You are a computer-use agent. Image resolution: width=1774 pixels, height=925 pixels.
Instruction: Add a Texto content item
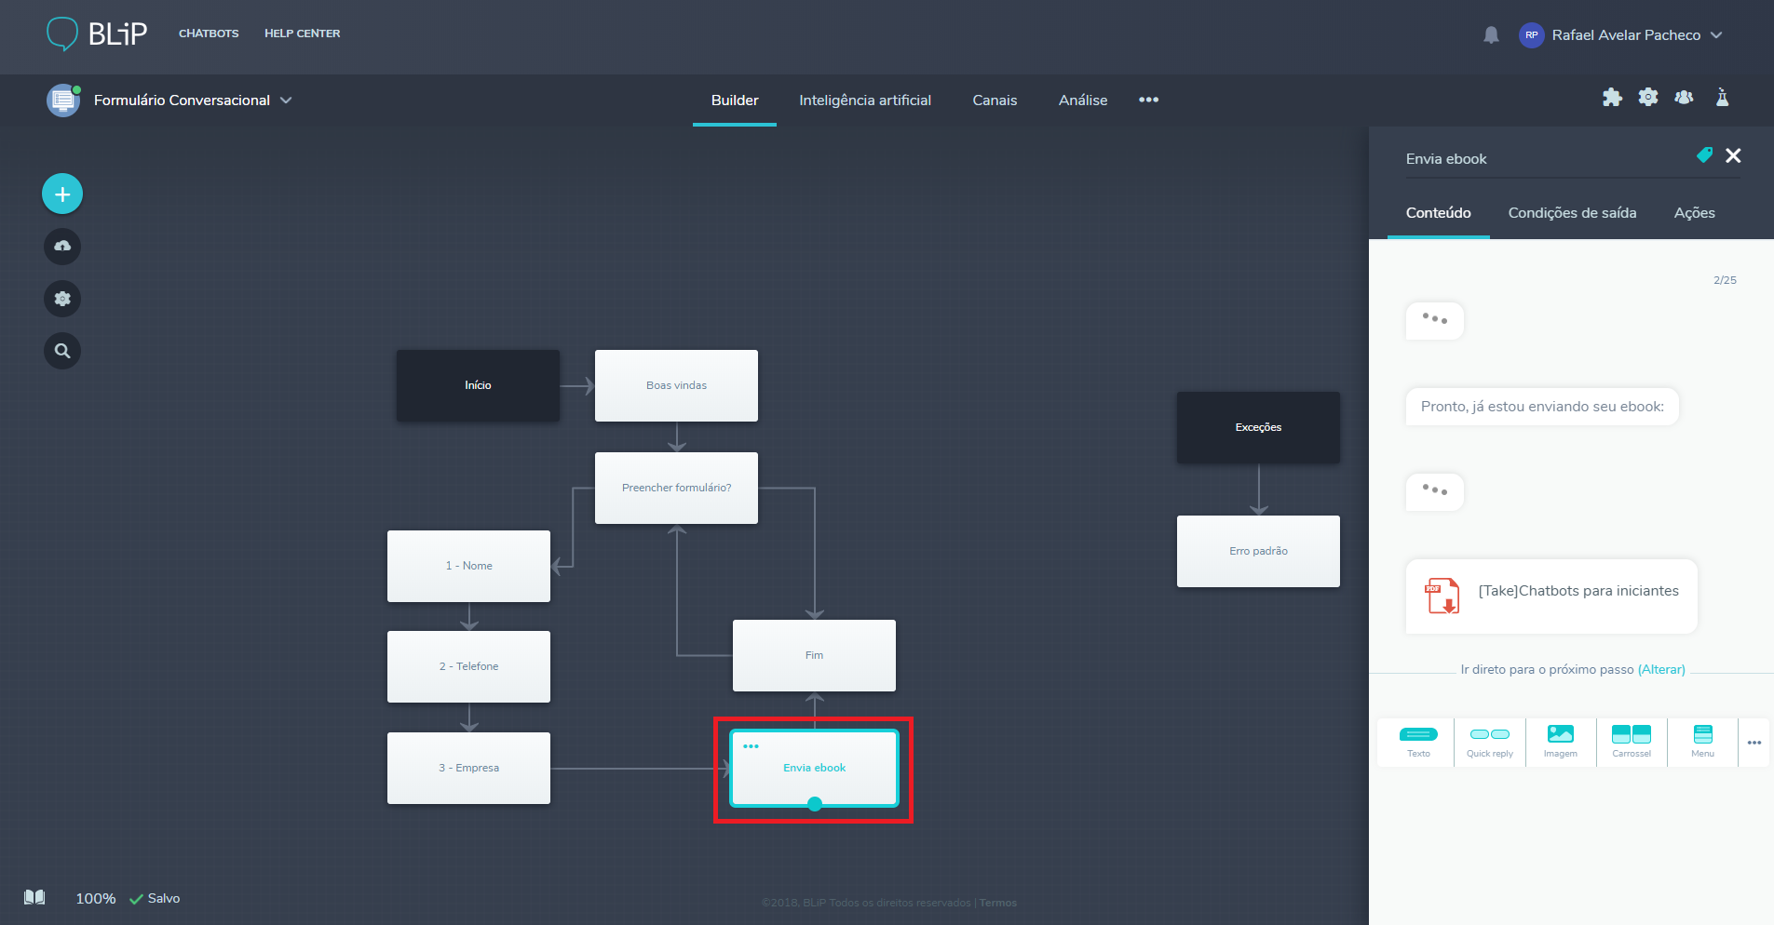coord(1418,742)
